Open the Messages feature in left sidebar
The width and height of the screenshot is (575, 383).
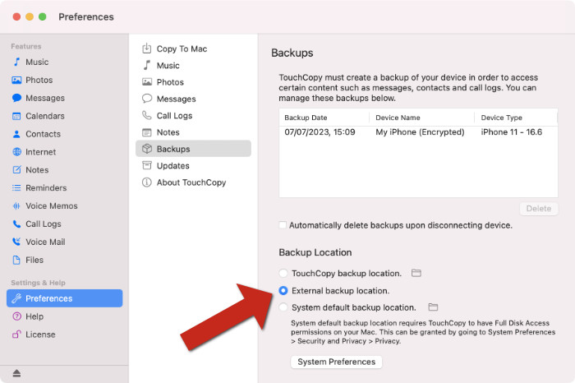[x=39, y=98]
